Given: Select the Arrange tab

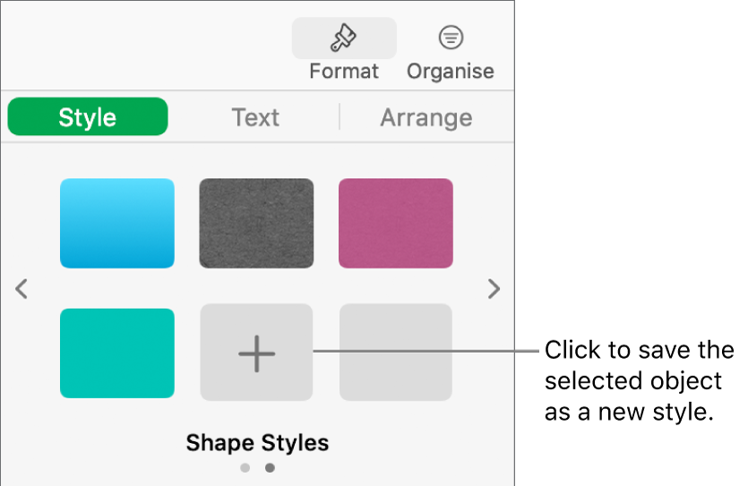Looking at the screenshot, I should (x=426, y=117).
